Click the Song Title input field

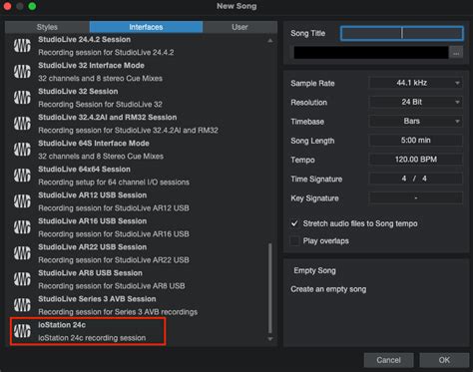[402, 33]
